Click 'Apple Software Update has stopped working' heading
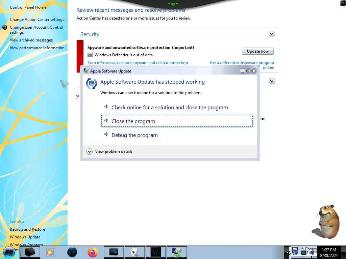The image size is (346, 259). coord(152,82)
